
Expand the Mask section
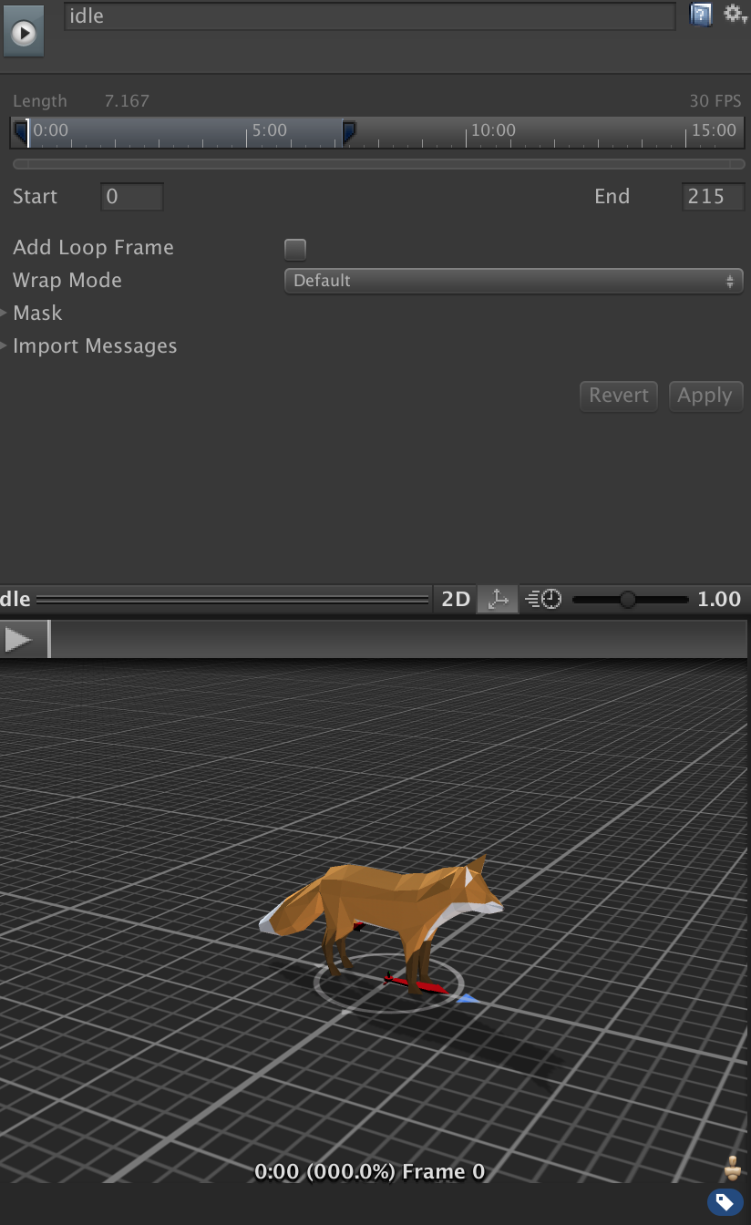point(37,313)
